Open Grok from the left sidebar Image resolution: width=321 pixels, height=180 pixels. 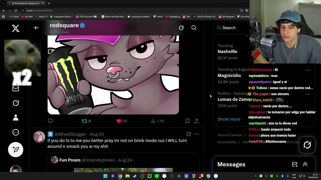point(16,103)
